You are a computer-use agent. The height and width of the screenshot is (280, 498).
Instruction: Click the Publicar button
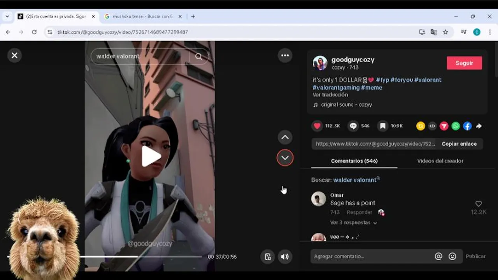(475, 257)
